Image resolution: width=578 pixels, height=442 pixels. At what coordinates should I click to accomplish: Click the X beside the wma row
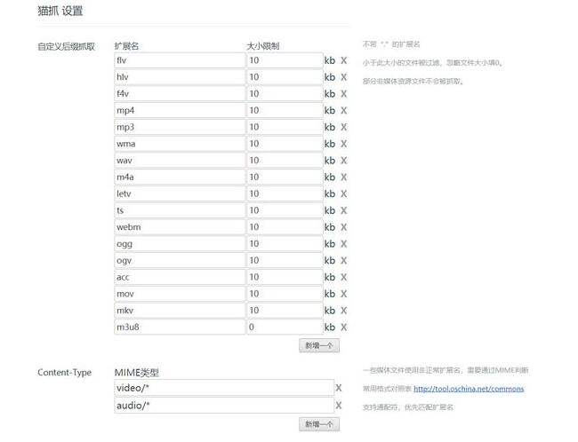pos(344,144)
